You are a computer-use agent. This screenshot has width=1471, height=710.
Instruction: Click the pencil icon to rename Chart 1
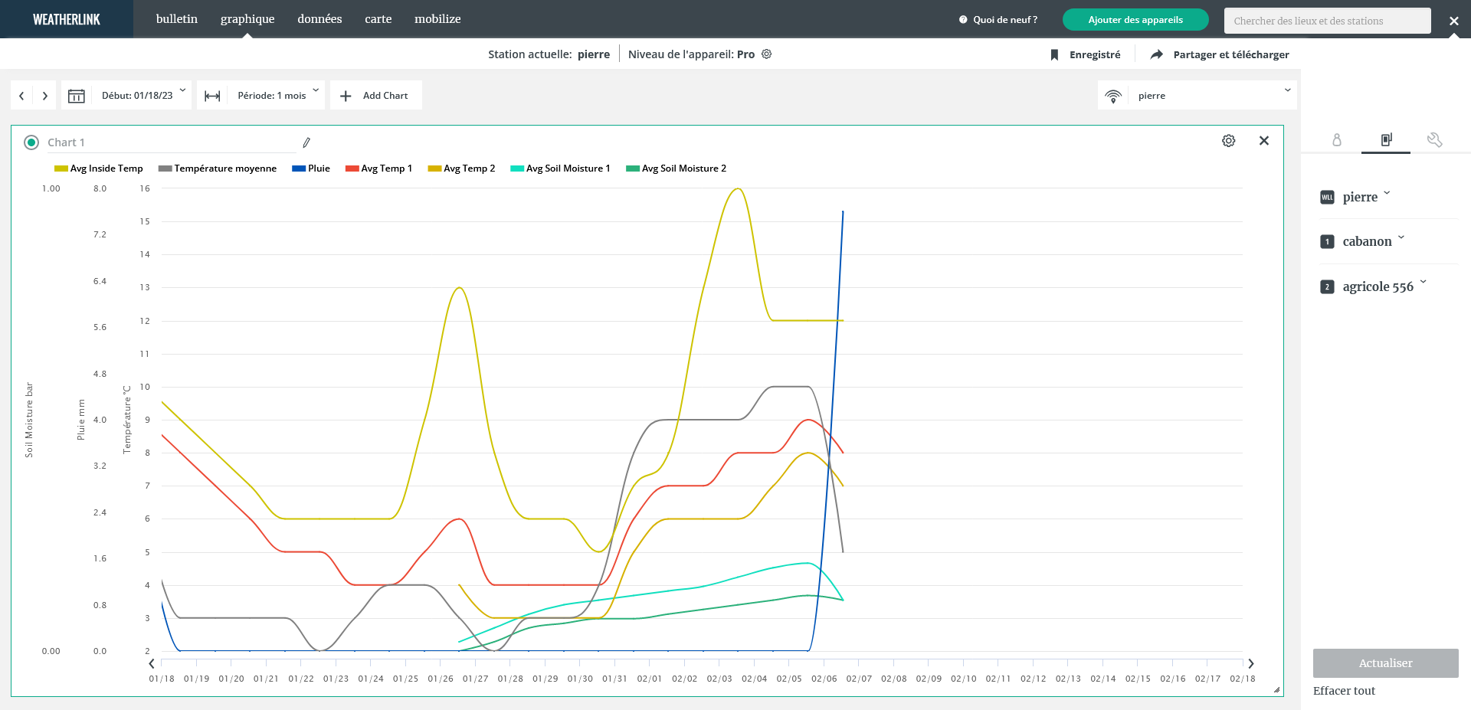[306, 142]
